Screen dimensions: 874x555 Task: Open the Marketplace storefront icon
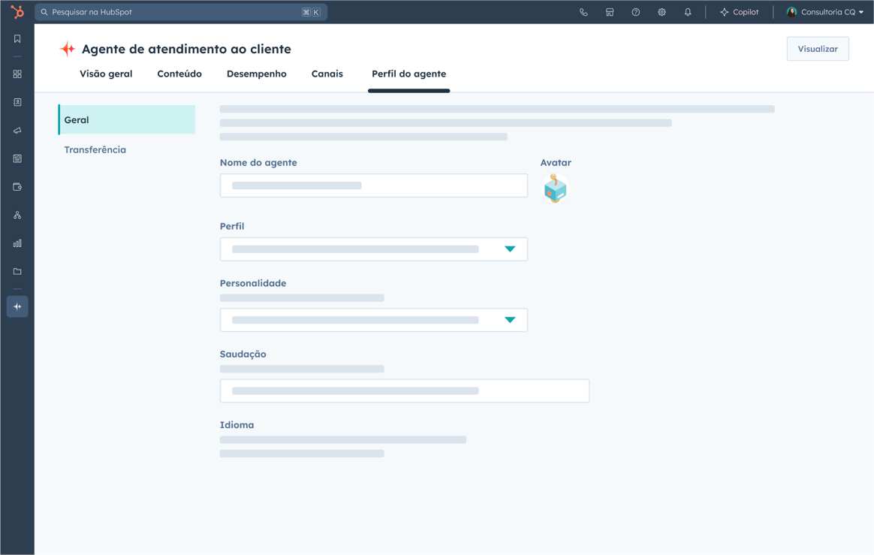[x=610, y=12]
